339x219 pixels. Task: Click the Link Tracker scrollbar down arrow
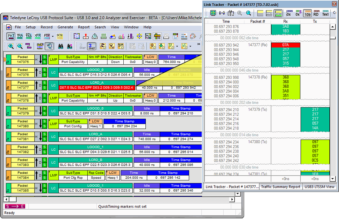332,178
